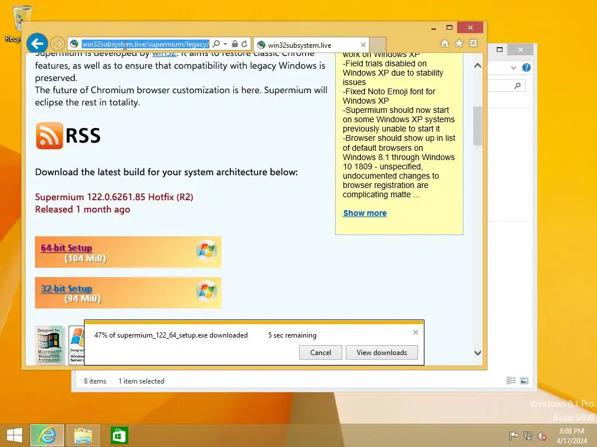Click Windows logo on 64-bit Setup banner
597x447 pixels.
click(x=207, y=250)
